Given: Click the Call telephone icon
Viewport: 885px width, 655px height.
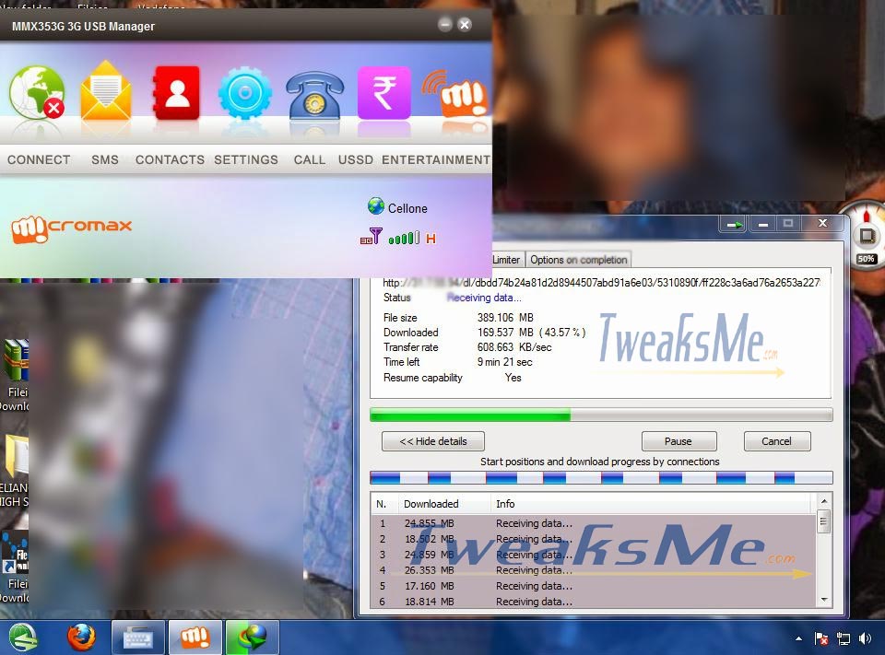Looking at the screenshot, I should point(314,95).
